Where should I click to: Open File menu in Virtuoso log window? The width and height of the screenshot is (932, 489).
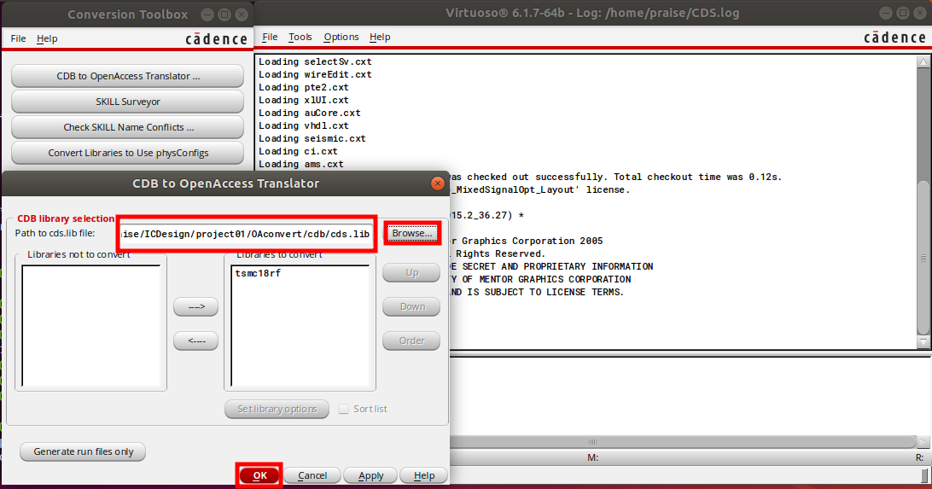[x=270, y=37]
